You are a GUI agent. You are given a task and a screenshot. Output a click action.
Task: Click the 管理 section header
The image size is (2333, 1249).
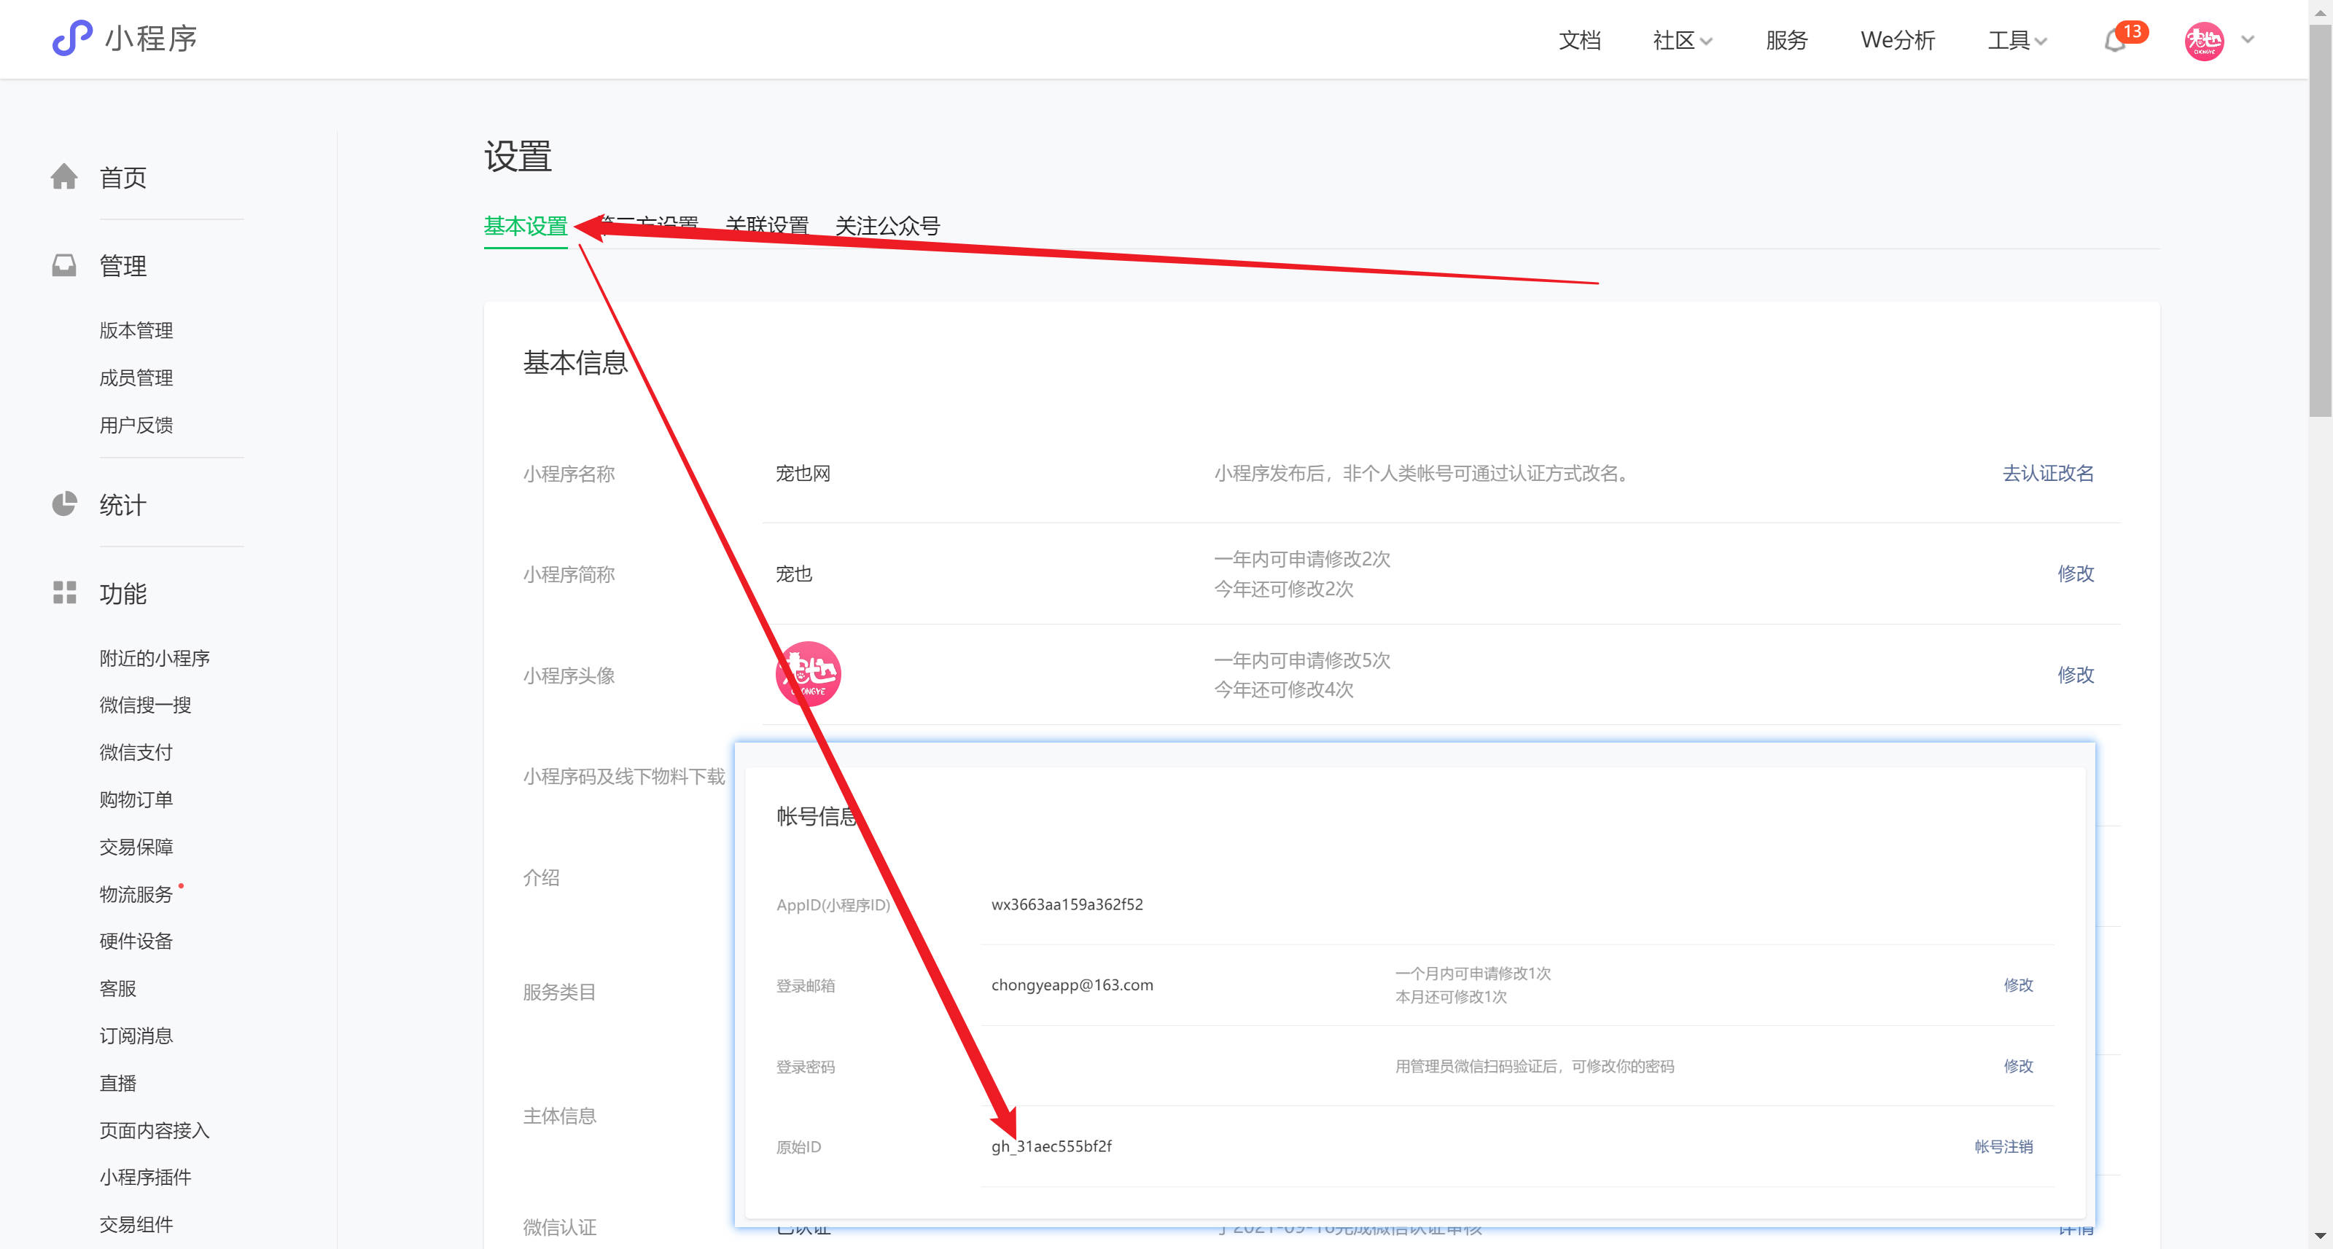(x=123, y=266)
